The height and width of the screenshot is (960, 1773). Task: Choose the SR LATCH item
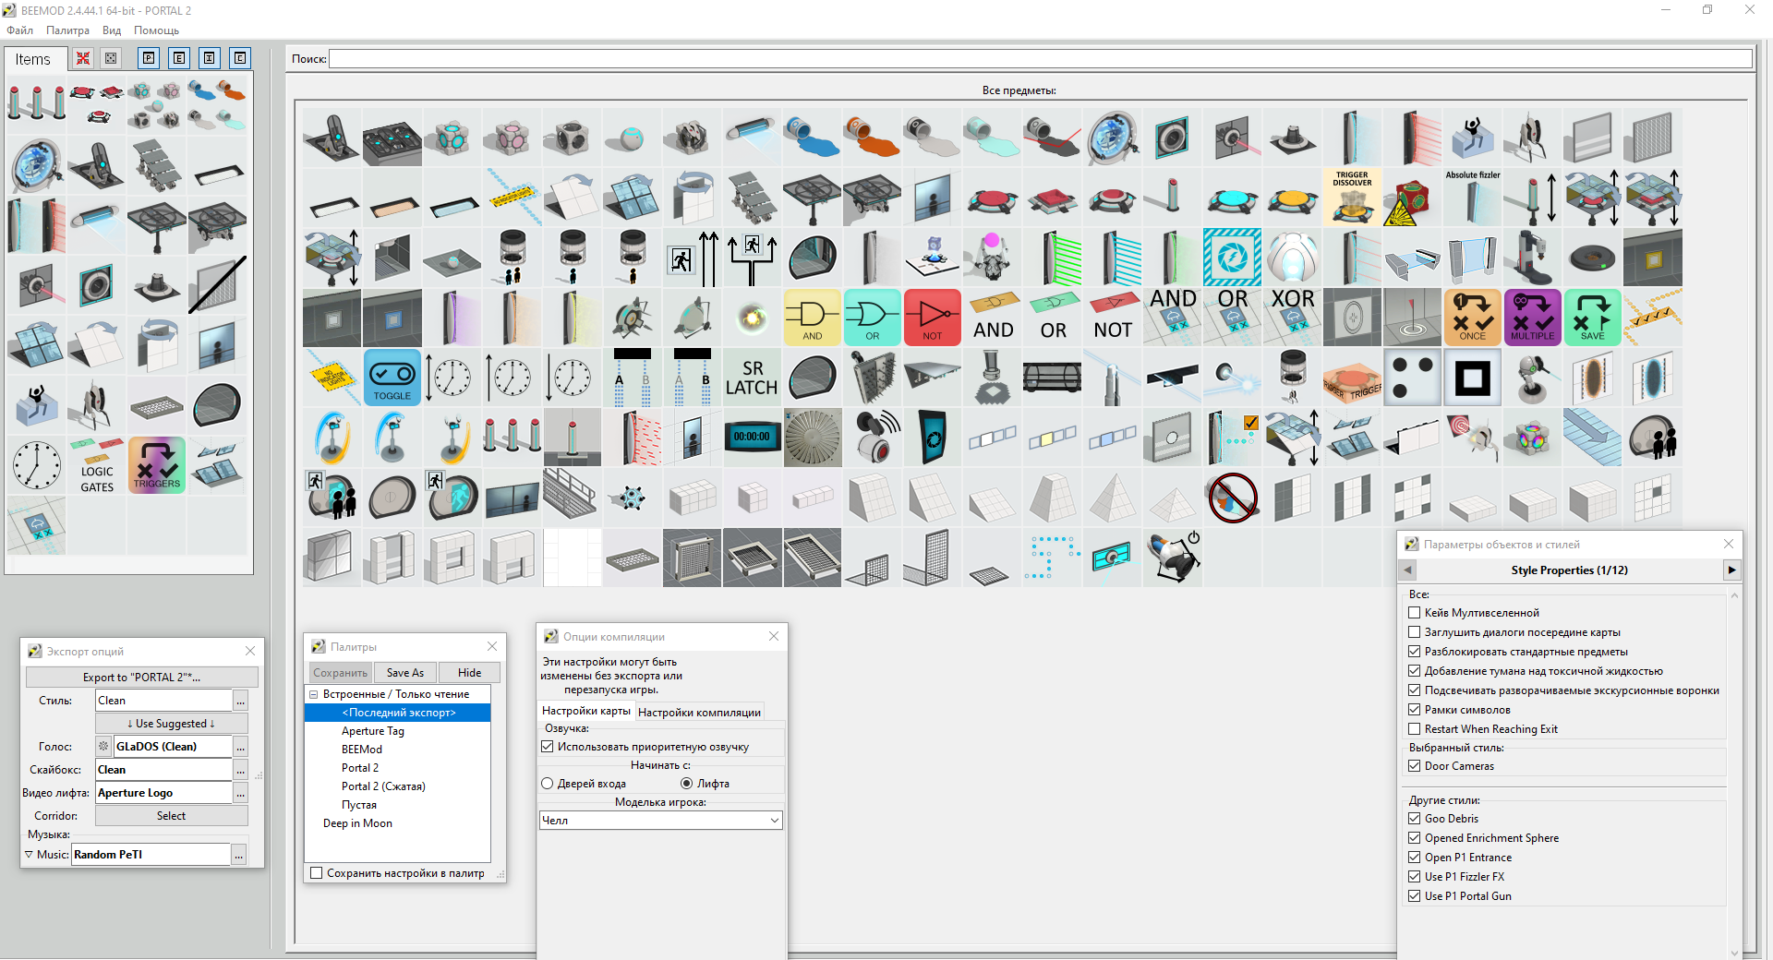pos(752,378)
